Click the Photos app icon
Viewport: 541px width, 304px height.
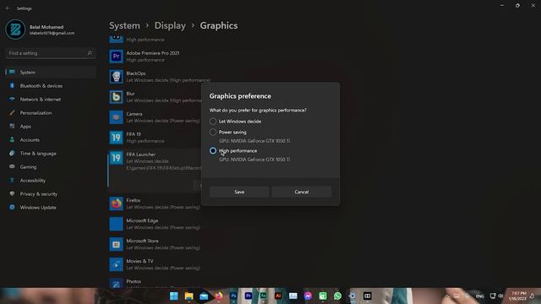pyautogui.click(x=117, y=283)
